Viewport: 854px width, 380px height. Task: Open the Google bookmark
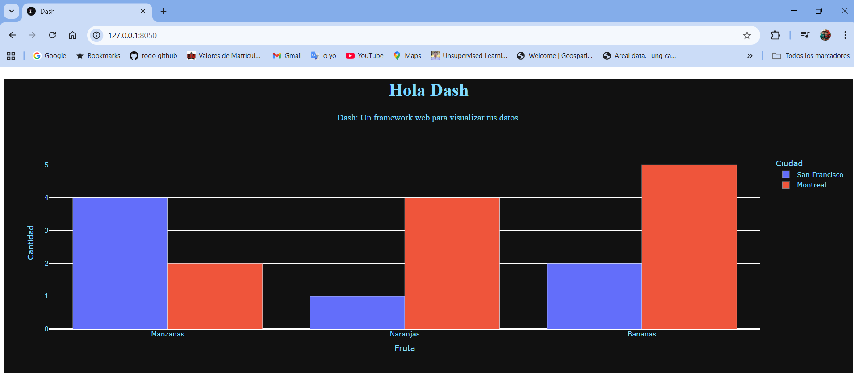tap(50, 56)
